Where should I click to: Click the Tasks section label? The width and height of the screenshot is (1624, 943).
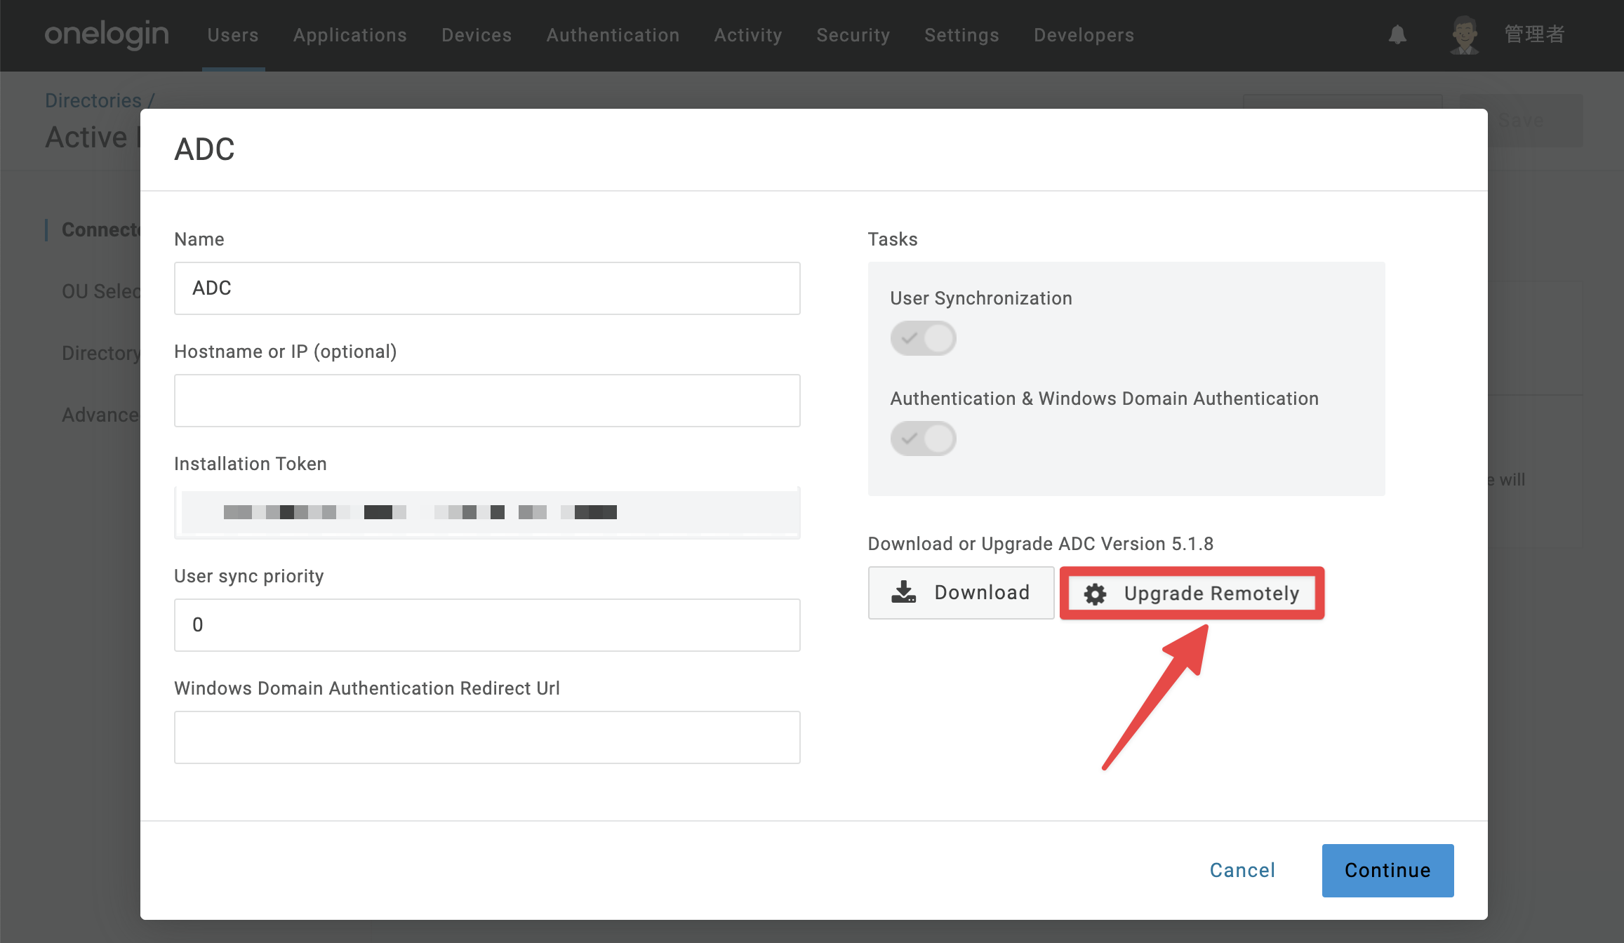point(893,239)
